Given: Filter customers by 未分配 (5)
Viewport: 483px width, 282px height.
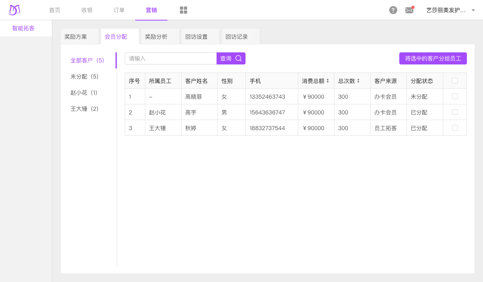Looking at the screenshot, I should (x=85, y=77).
